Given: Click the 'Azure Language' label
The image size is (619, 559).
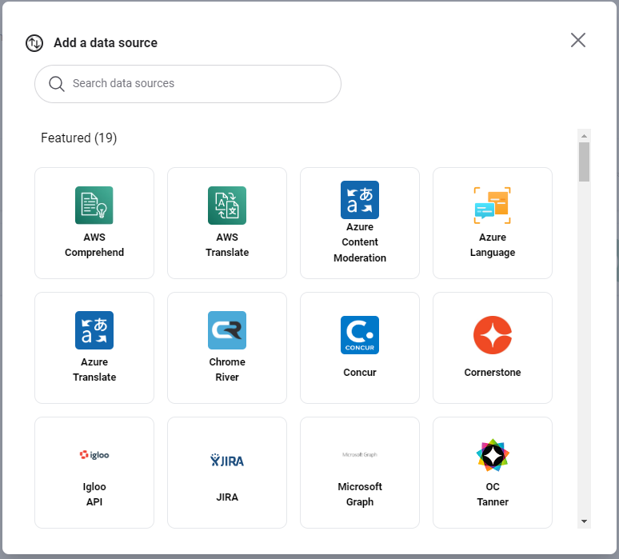Looking at the screenshot, I should click(x=493, y=245).
